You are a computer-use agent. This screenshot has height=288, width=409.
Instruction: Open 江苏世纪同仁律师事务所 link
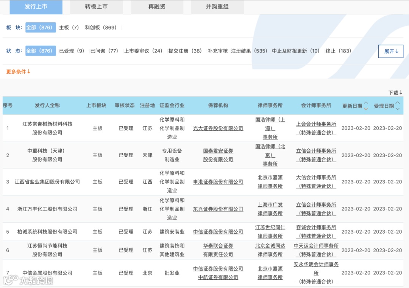pyautogui.click(x=270, y=231)
